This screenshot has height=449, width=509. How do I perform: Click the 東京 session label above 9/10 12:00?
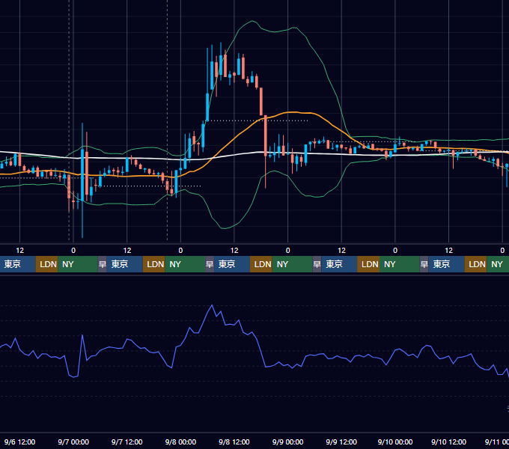tap(446, 264)
